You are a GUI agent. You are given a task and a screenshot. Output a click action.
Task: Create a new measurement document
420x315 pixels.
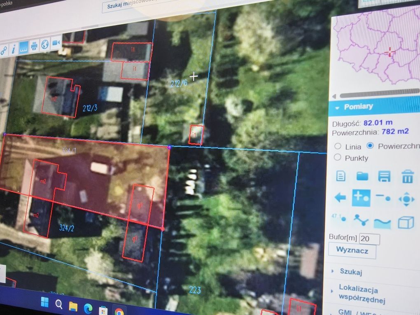coord(341,176)
